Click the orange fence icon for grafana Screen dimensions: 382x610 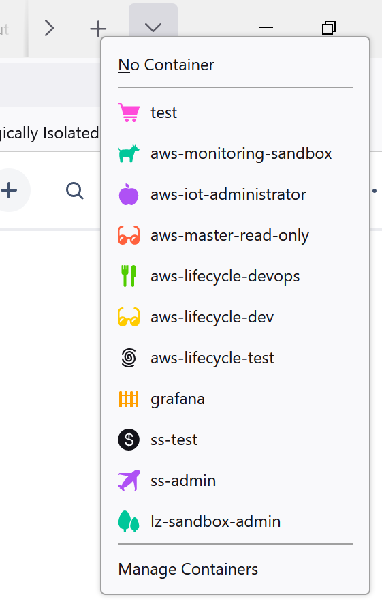(x=129, y=399)
